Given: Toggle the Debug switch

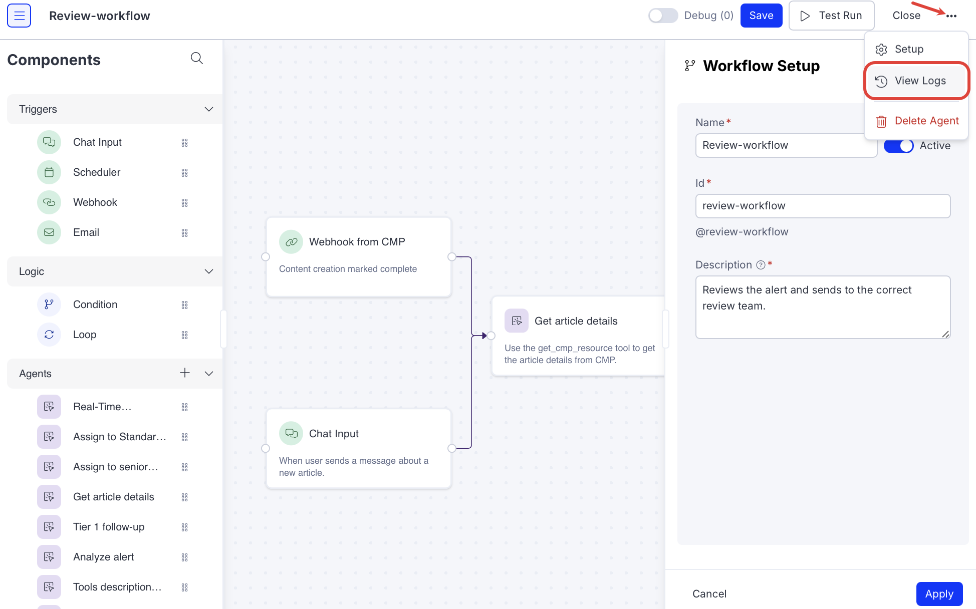Looking at the screenshot, I should click(x=663, y=16).
